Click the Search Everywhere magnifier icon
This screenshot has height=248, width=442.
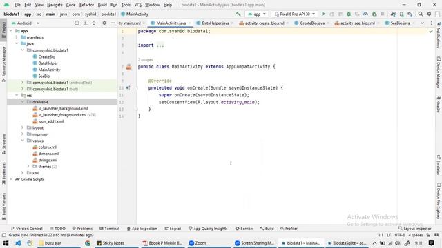click(421, 14)
